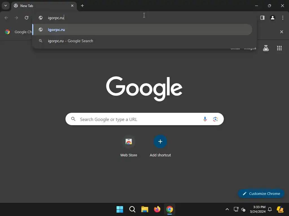Dismiss the Google Chrome info bar
289x216 pixels.
(282, 32)
